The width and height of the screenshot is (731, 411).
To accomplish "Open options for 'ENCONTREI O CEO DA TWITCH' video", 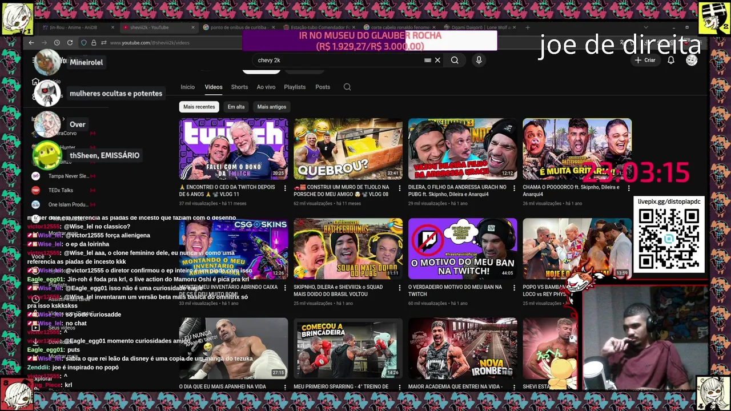I will (285, 188).
